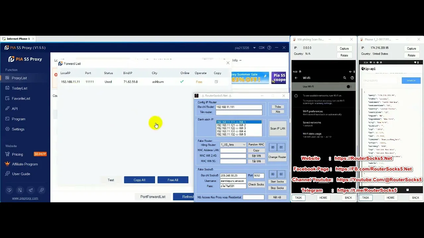Close the Forward List dialog
Screen dimensions: 424x238
click(228, 63)
